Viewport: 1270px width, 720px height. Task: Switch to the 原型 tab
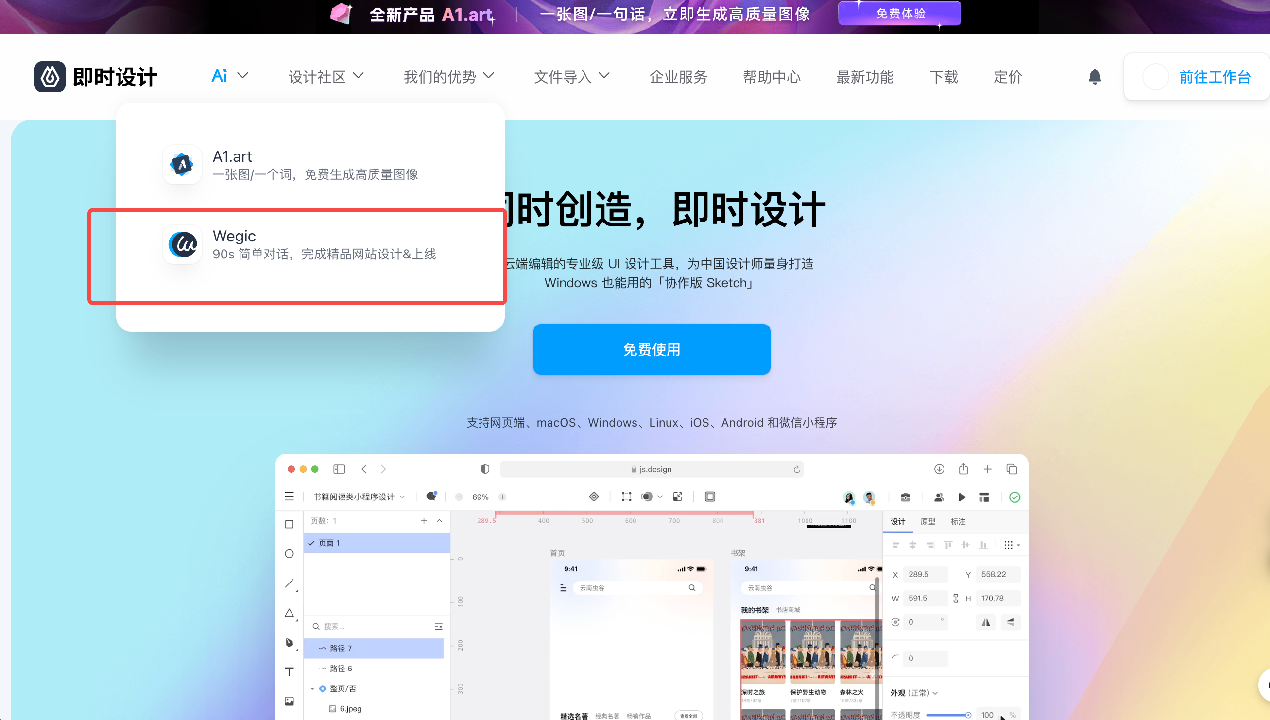[x=928, y=521]
